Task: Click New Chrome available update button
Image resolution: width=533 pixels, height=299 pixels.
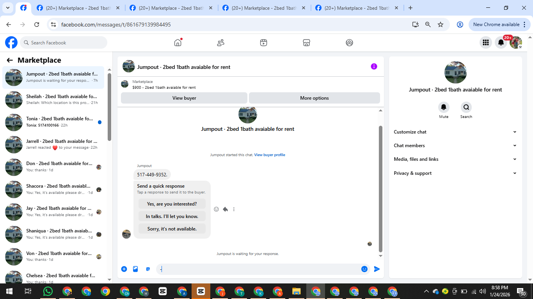Action: [x=500, y=25]
